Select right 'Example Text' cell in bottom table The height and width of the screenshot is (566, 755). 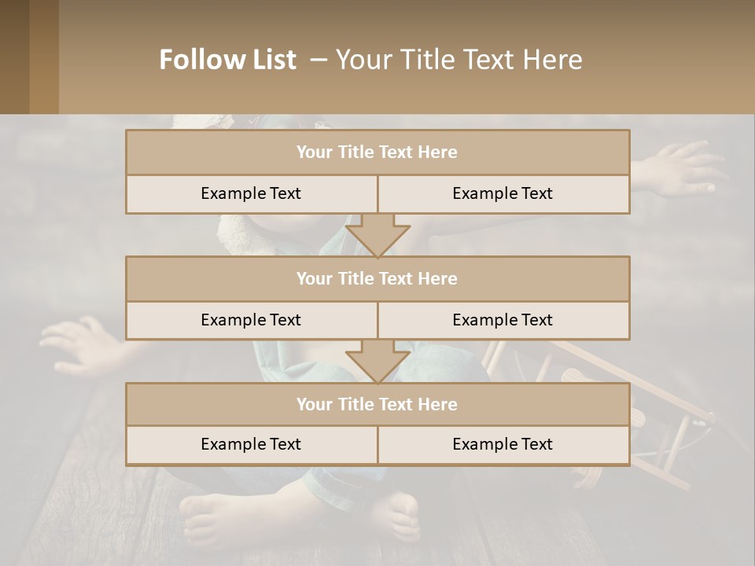click(x=503, y=444)
